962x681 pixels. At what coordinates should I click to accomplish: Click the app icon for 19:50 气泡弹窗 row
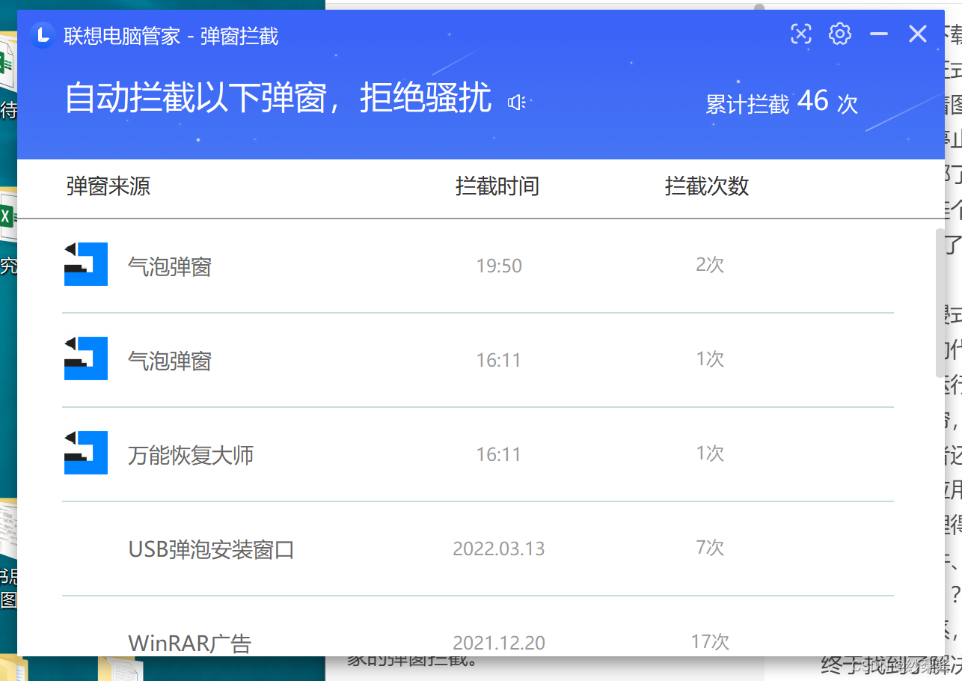86,264
